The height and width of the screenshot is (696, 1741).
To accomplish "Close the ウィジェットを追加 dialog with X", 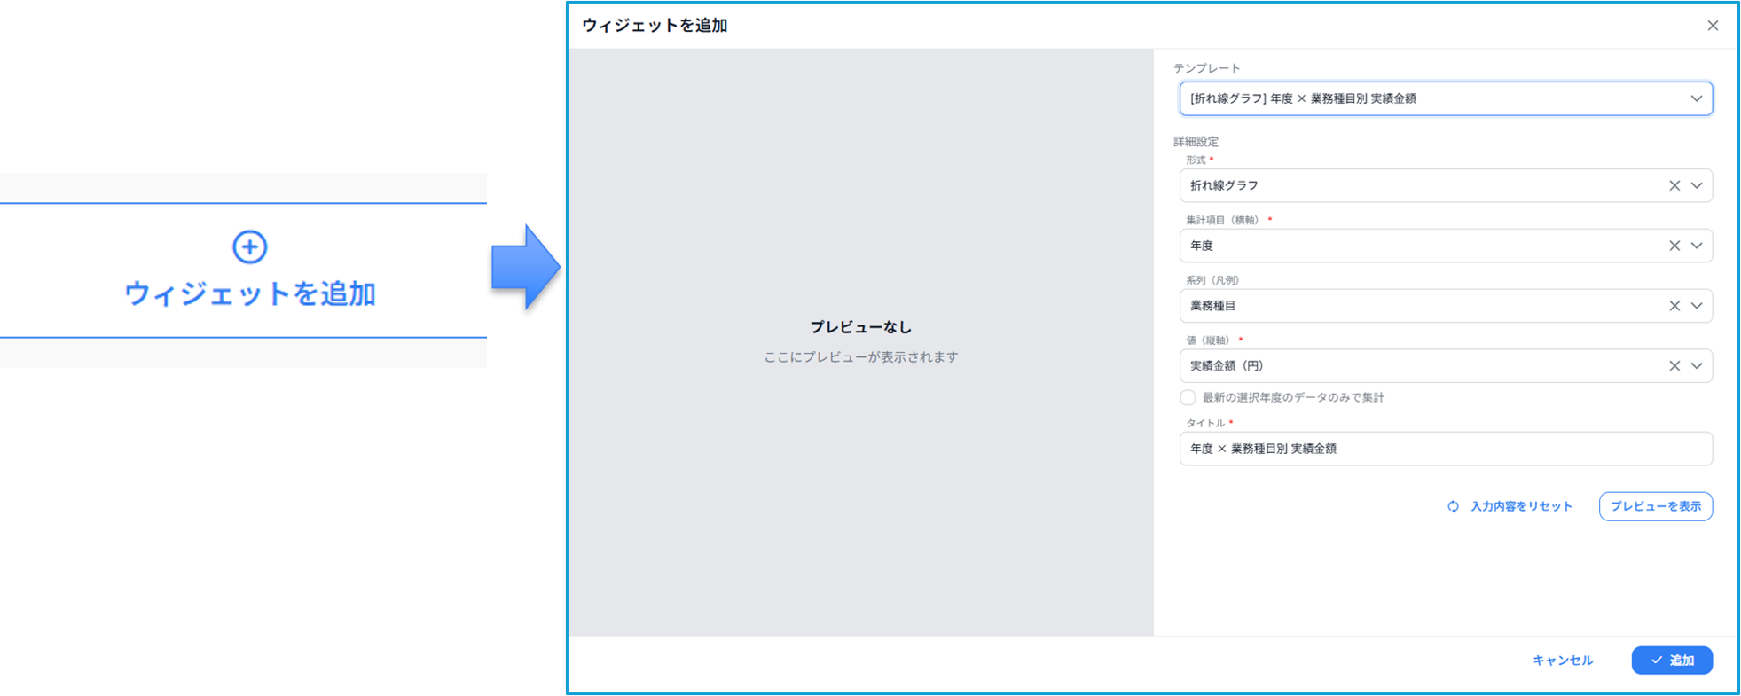I will (x=1712, y=26).
